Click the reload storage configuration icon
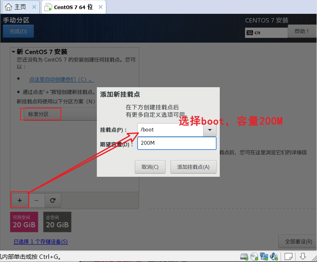The width and height of the screenshot is (317, 262). point(53,200)
